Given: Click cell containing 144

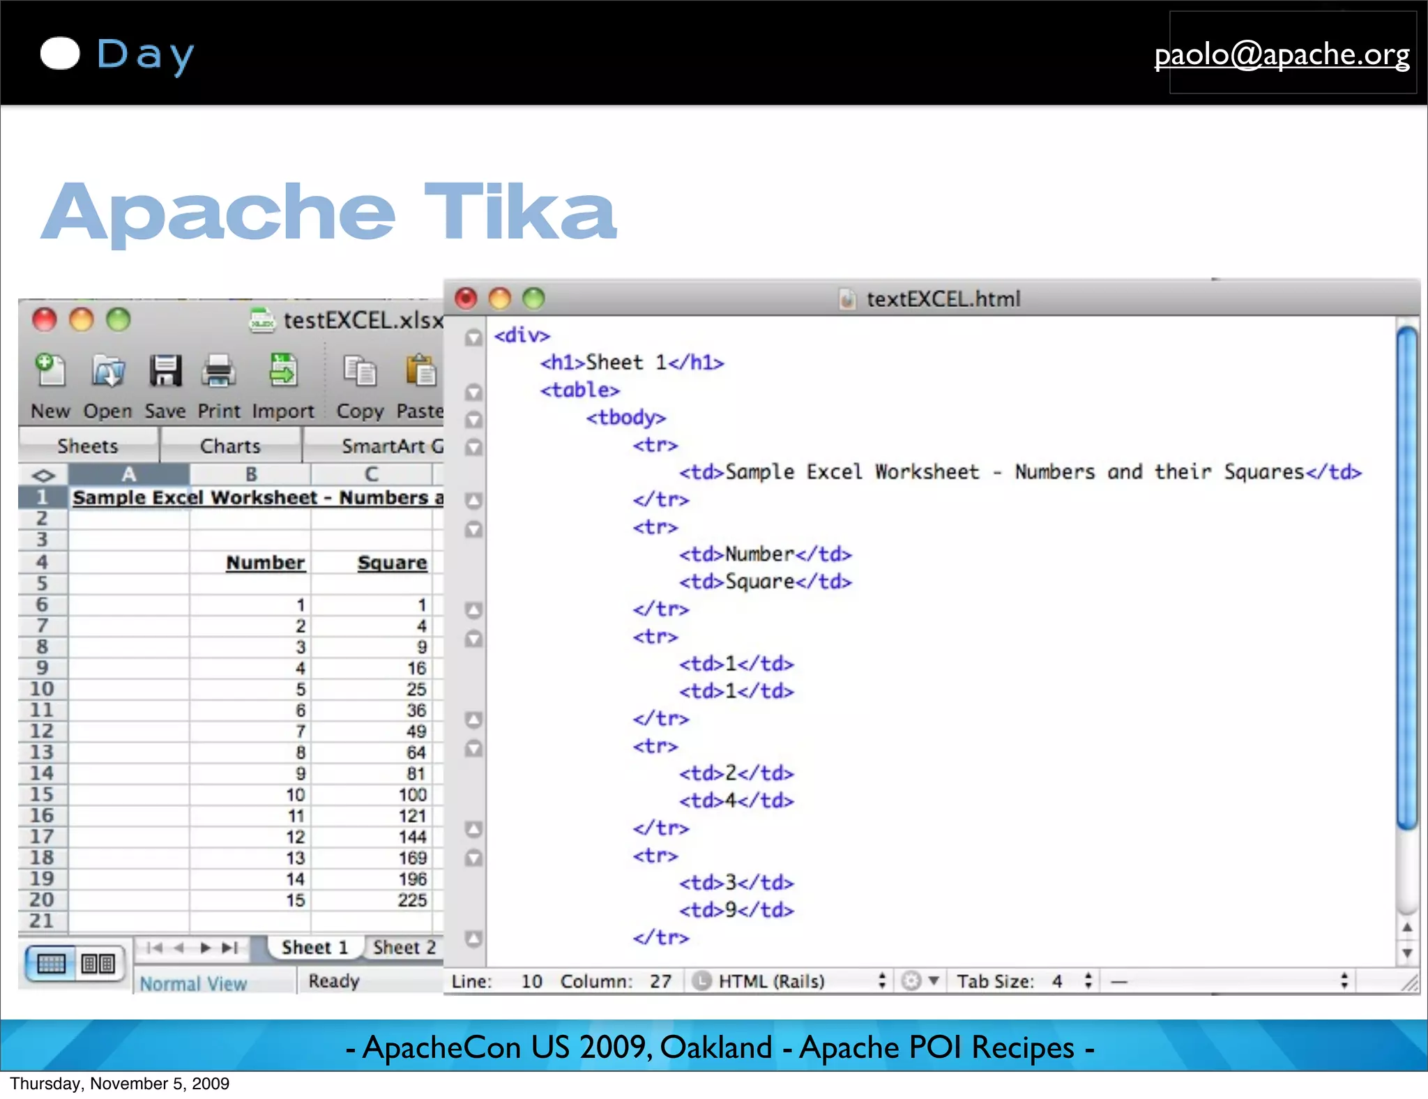Looking at the screenshot, I should coord(372,837).
